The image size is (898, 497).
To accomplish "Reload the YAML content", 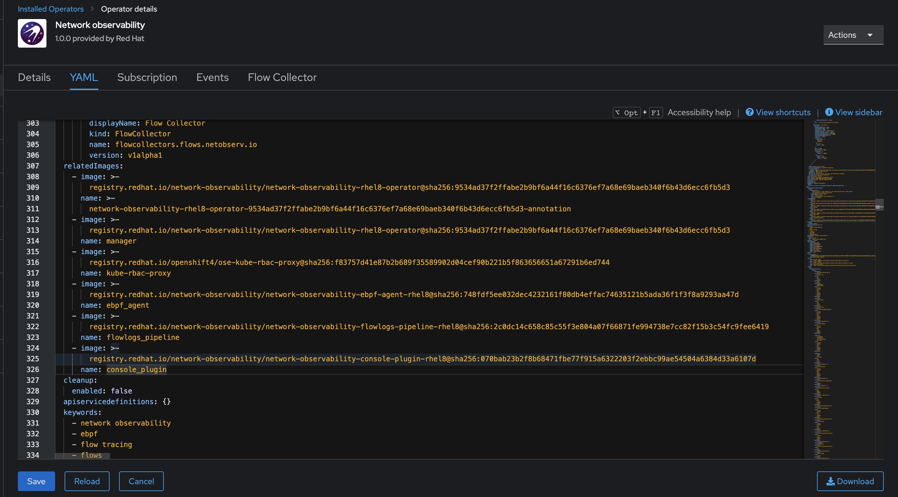I will 87,481.
